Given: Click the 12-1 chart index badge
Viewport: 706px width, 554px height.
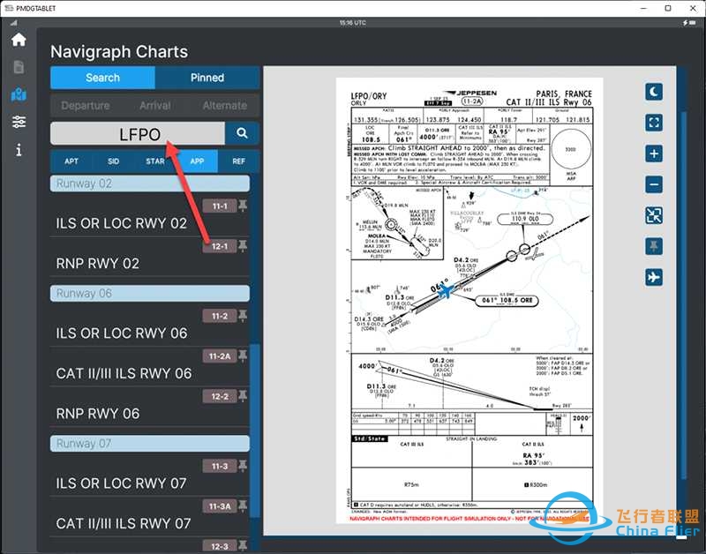Looking at the screenshot, I should (220, 246).
